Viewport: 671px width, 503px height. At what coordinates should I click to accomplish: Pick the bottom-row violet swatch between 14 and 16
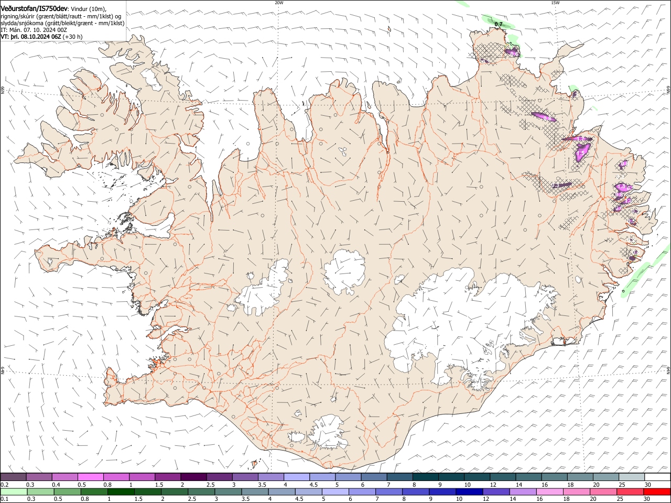click(523, 492)
